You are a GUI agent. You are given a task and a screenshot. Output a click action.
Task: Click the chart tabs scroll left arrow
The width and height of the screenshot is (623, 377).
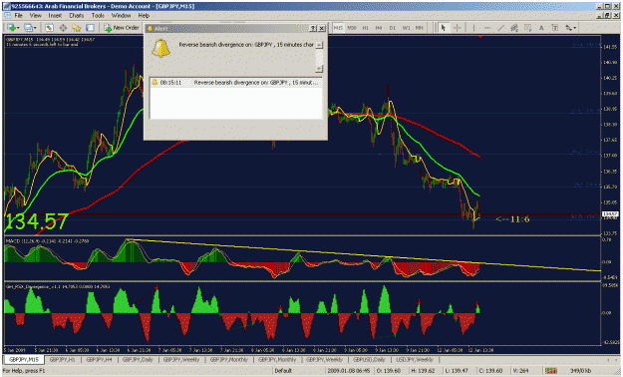click(x=608, y=360)
